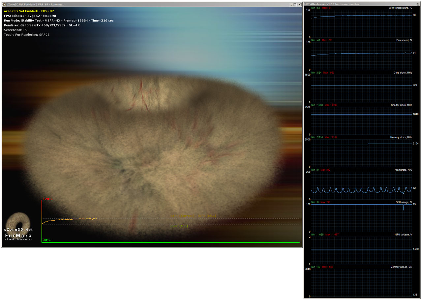This screenshot has height=300, width=422.
Task: Close the FurMark window
Action: [x=299, y=4]
